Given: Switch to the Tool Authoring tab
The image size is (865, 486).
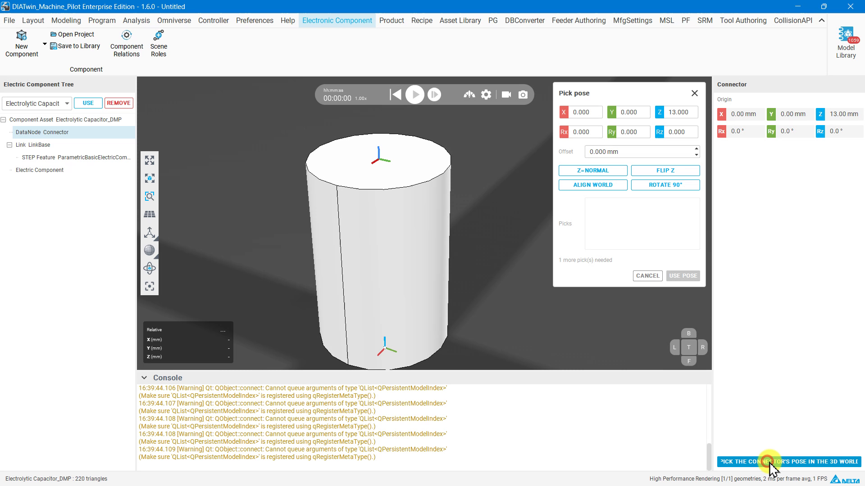Looking at the screenshot, I should tap(743, 21).
